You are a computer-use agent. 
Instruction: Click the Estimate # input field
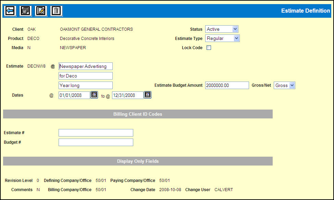point(96,133)
